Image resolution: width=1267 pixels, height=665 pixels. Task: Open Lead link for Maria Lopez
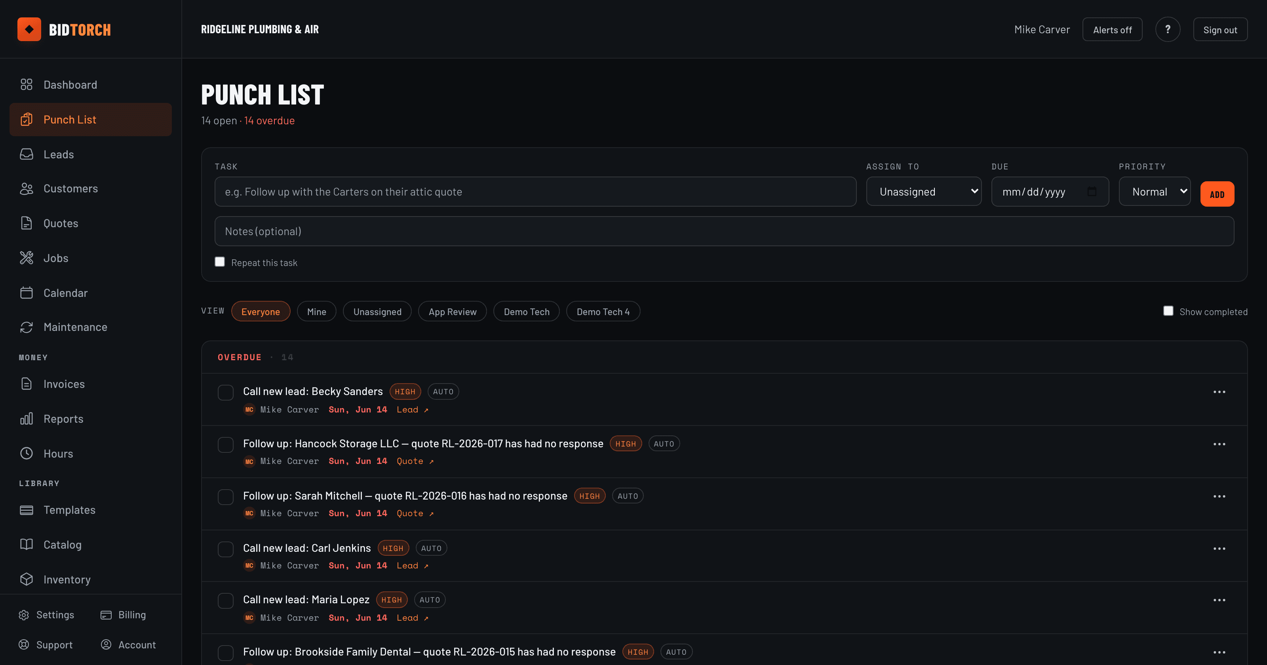tap(413, 618)
